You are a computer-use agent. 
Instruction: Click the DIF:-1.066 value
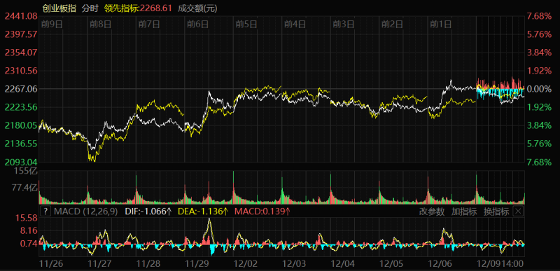pos(148,211)
